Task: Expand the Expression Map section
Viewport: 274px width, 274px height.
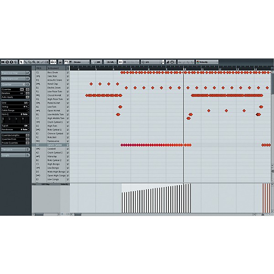Action: point(13,73)
